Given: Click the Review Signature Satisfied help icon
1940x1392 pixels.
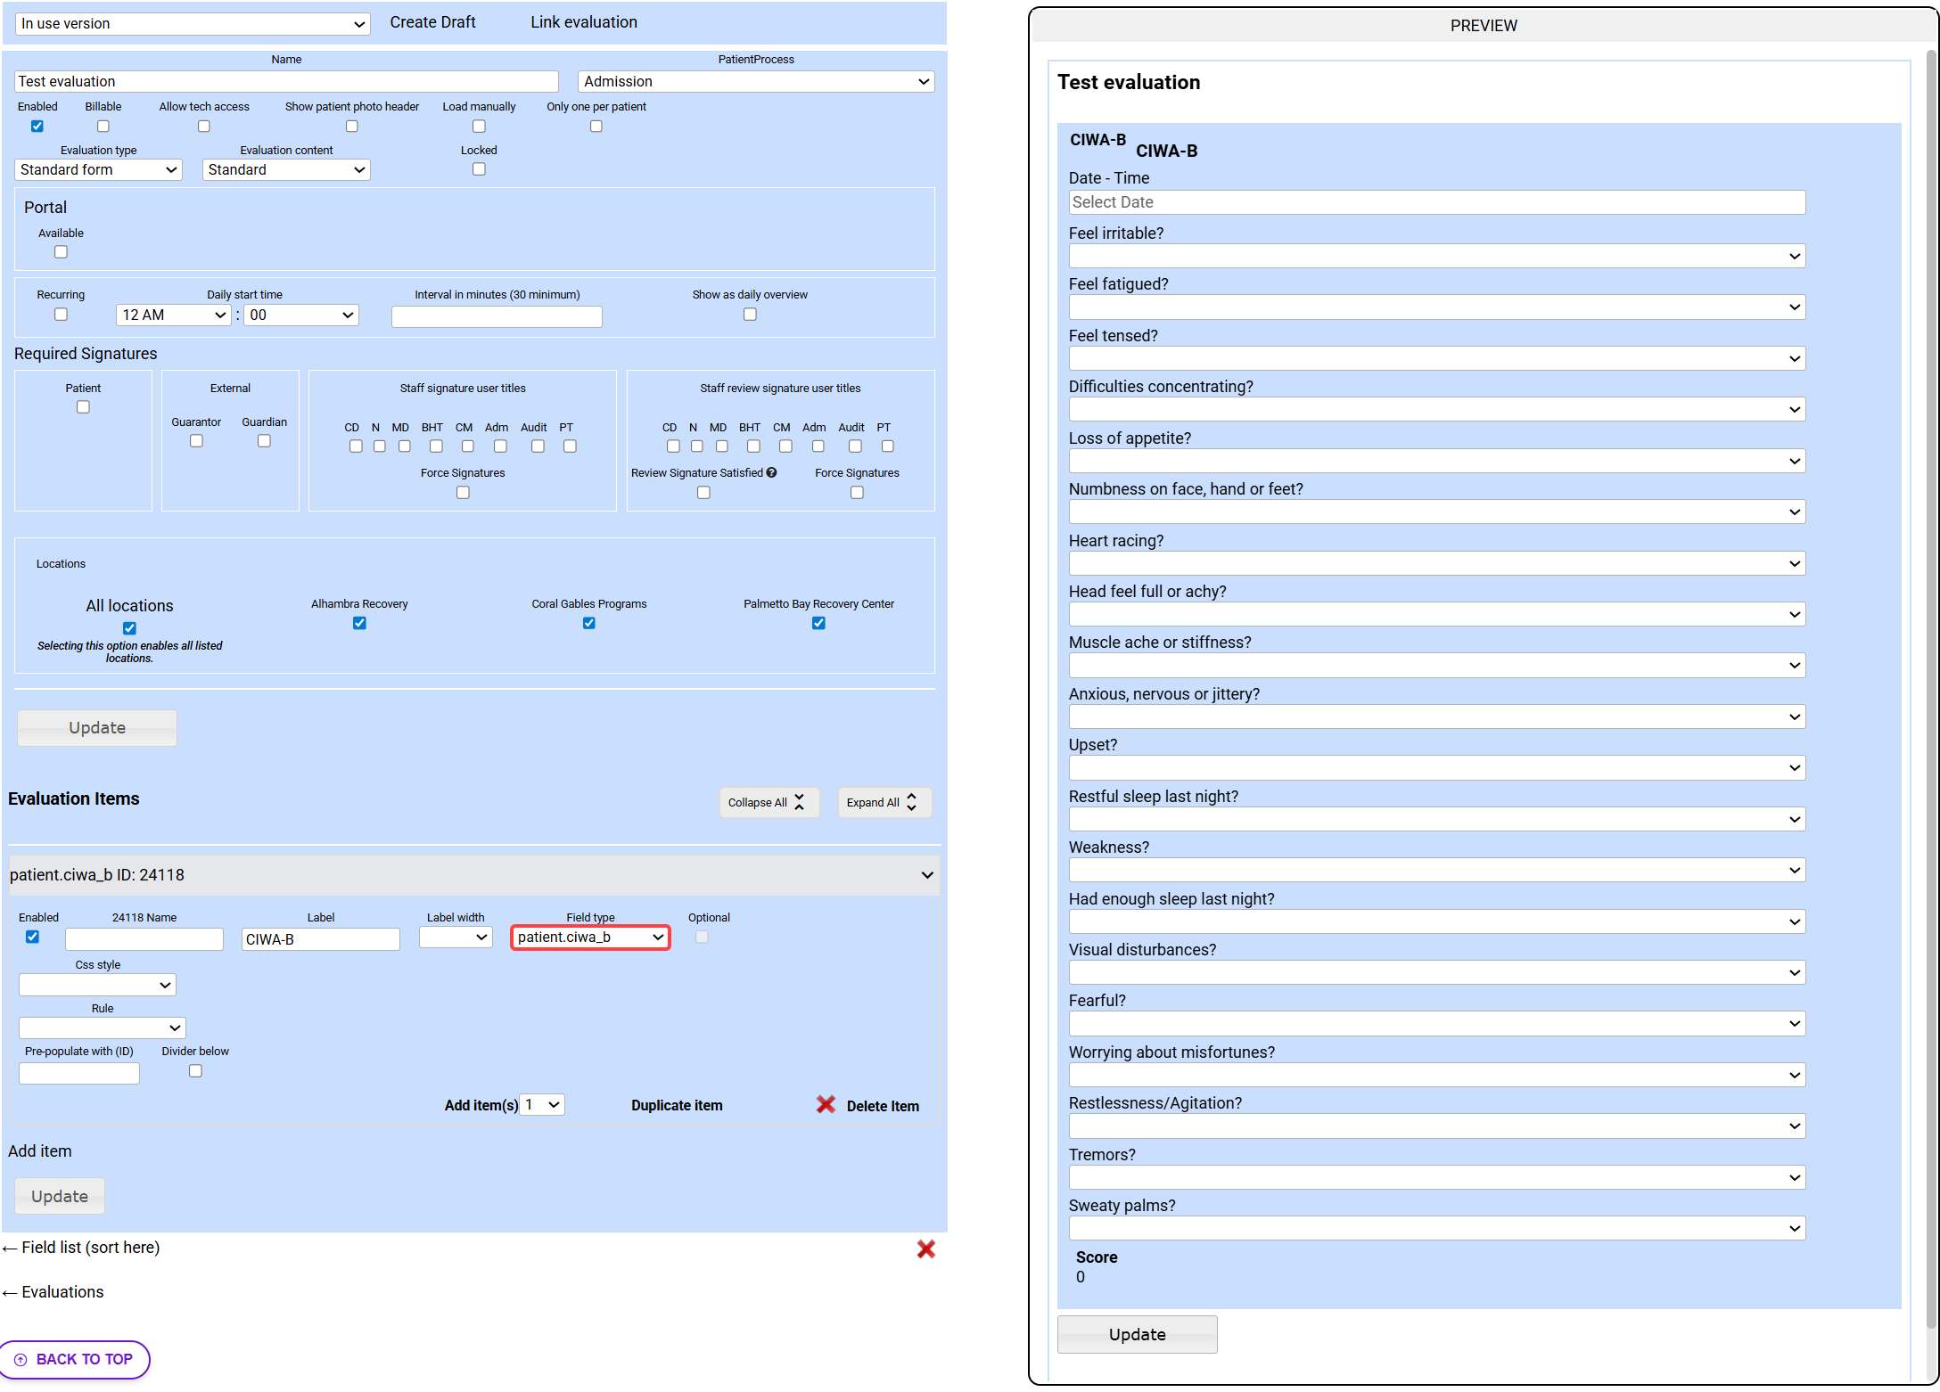Looking at the screenshot, I should 772,473.
